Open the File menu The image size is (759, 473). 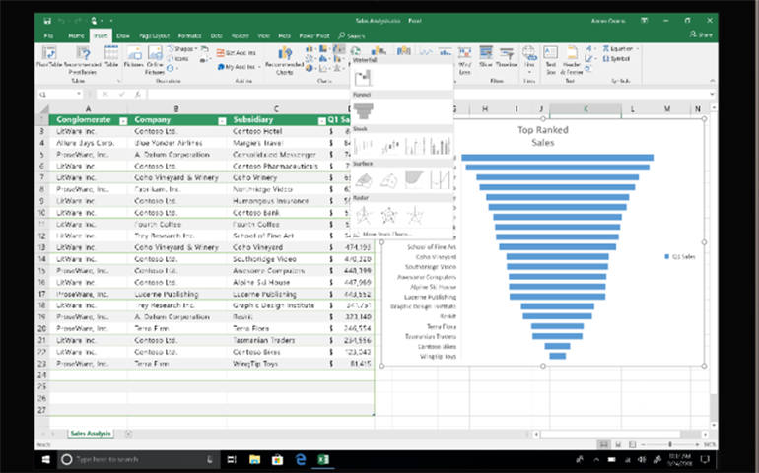pyautogui.click(x=48, y=35)
